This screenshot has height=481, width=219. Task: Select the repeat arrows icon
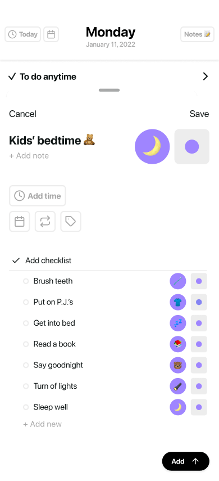(45, 221)
